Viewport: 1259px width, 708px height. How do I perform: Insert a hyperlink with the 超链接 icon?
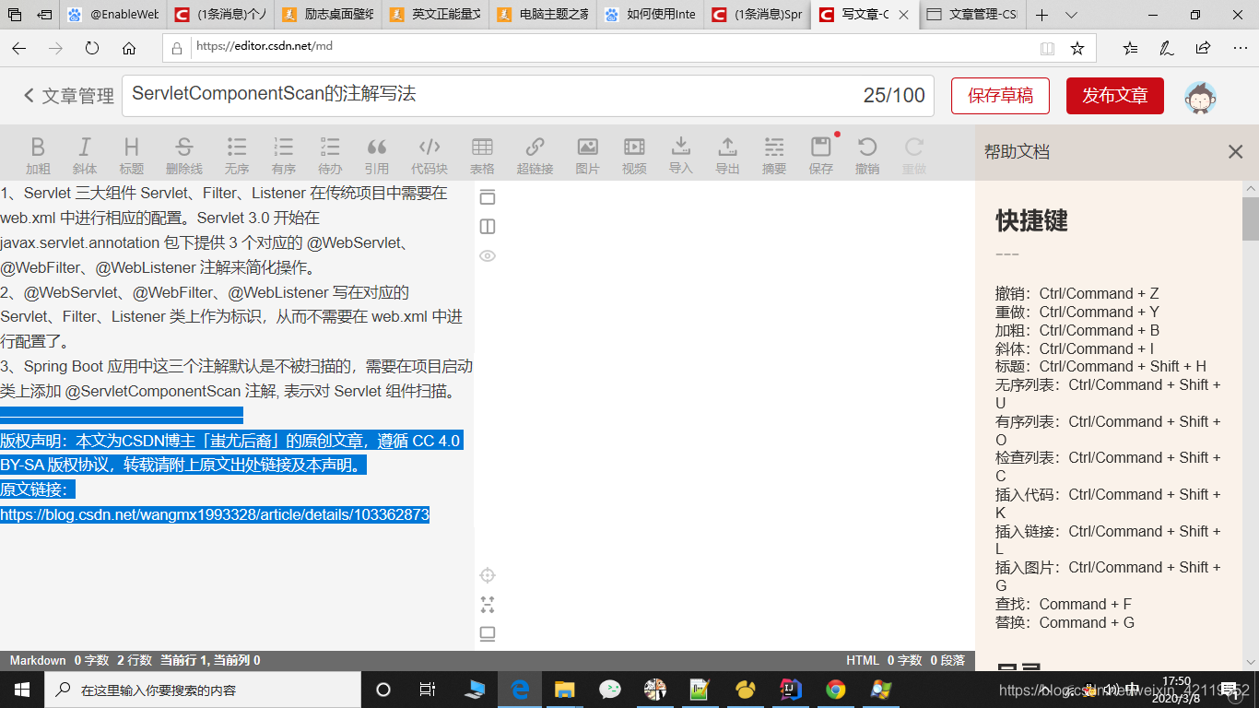pyautogui.click(x=535, y=152)
